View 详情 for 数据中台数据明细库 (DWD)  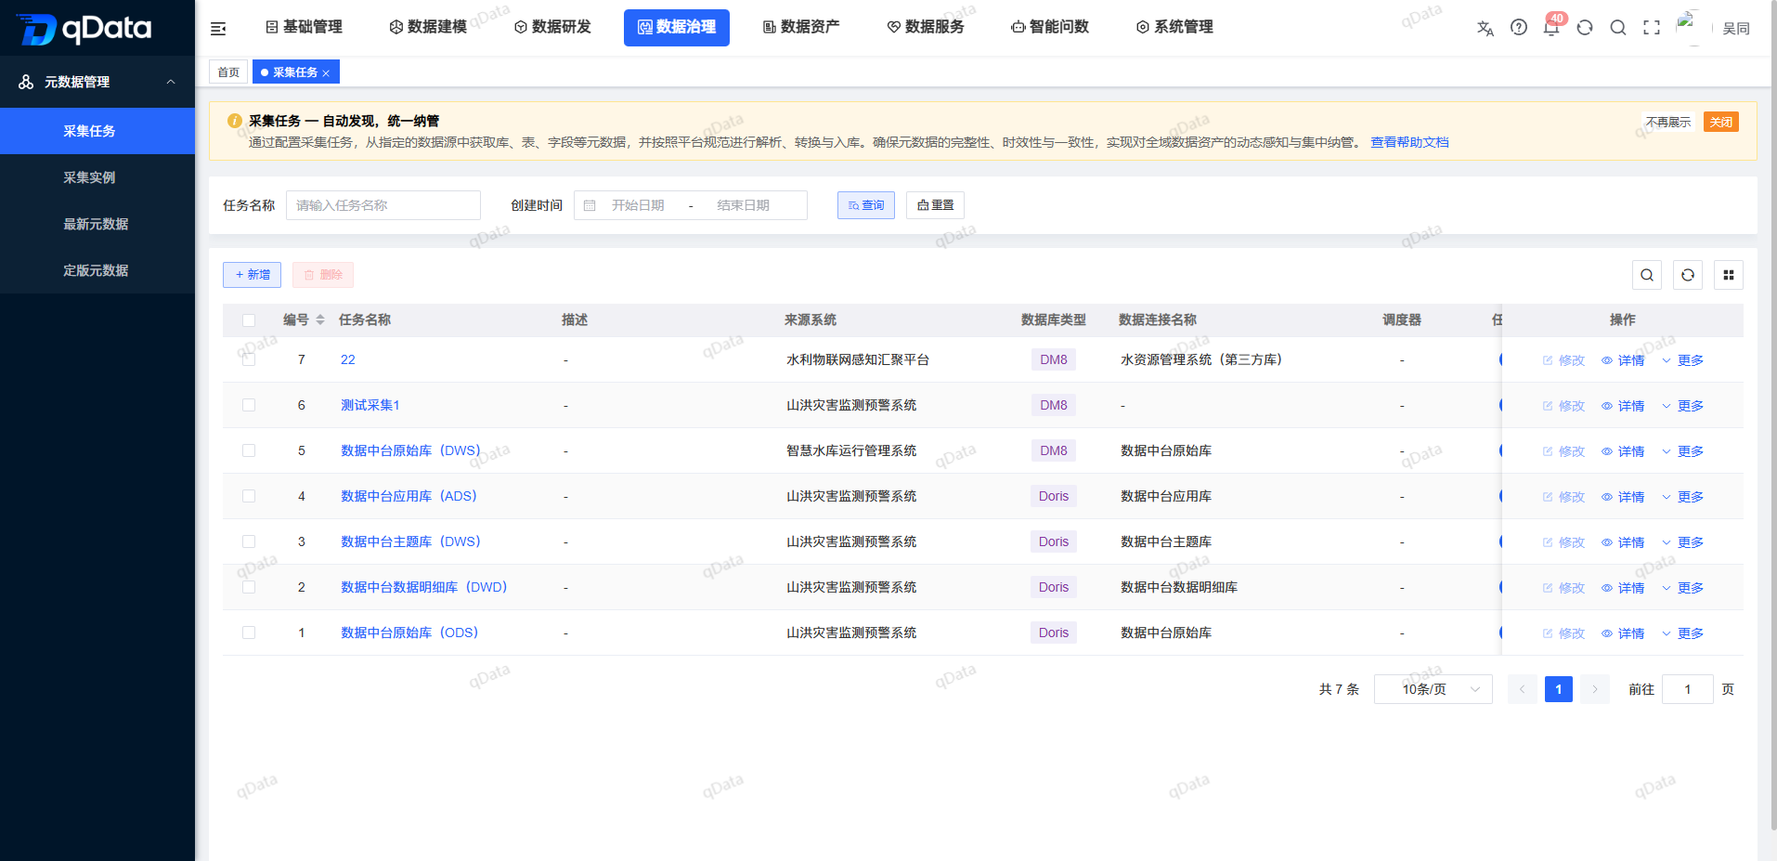coord(1623,588)
